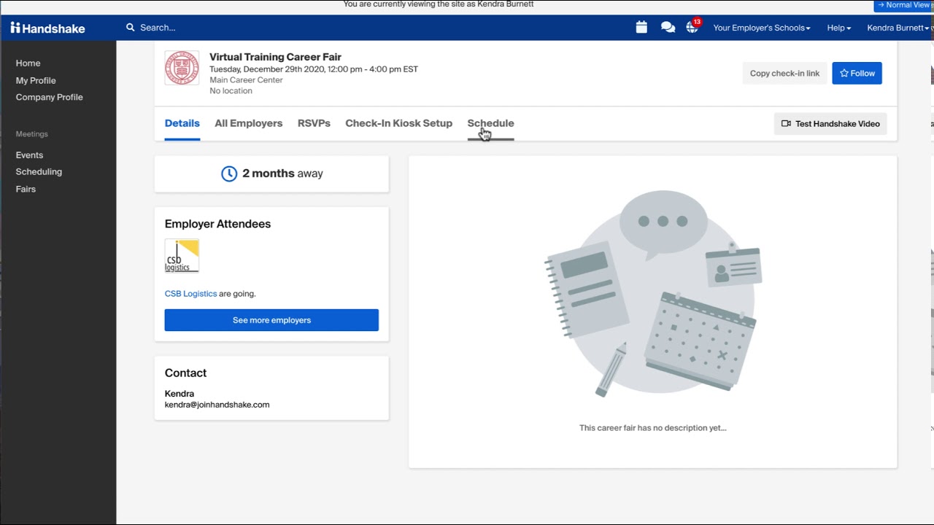The image size is (934, 525).
Task: Click the Main Career Center text
Action: click(246, 80)
